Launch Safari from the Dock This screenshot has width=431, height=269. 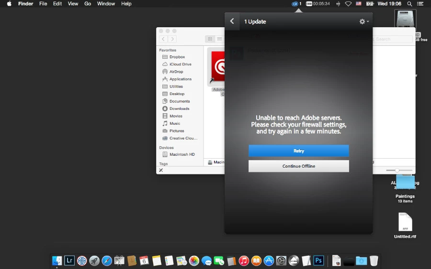(107, 260)
